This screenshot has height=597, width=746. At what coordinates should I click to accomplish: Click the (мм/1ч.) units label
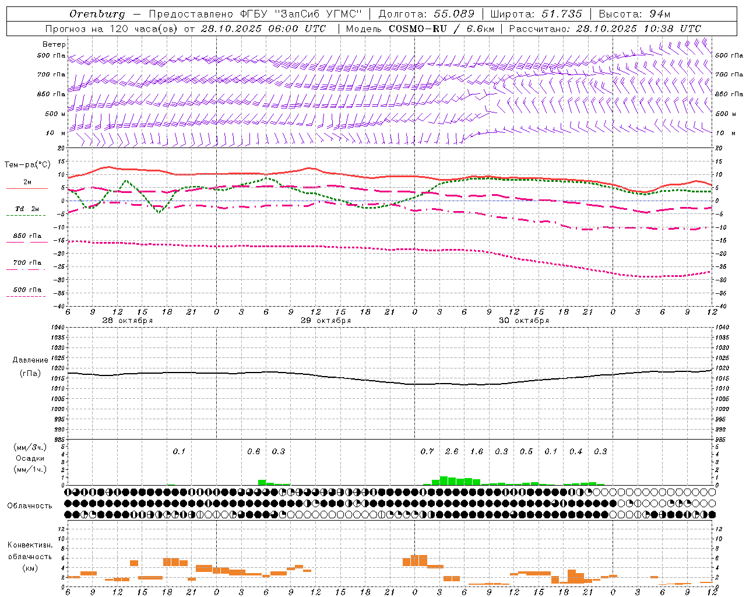tap(30, 469)
